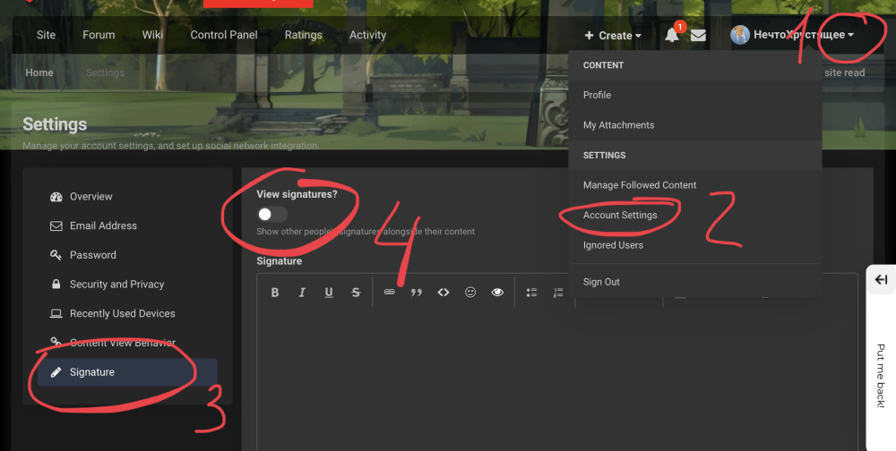This screenshot has height=451, width=896.
Task: Open the emoji picker
Action: [470, 293]
